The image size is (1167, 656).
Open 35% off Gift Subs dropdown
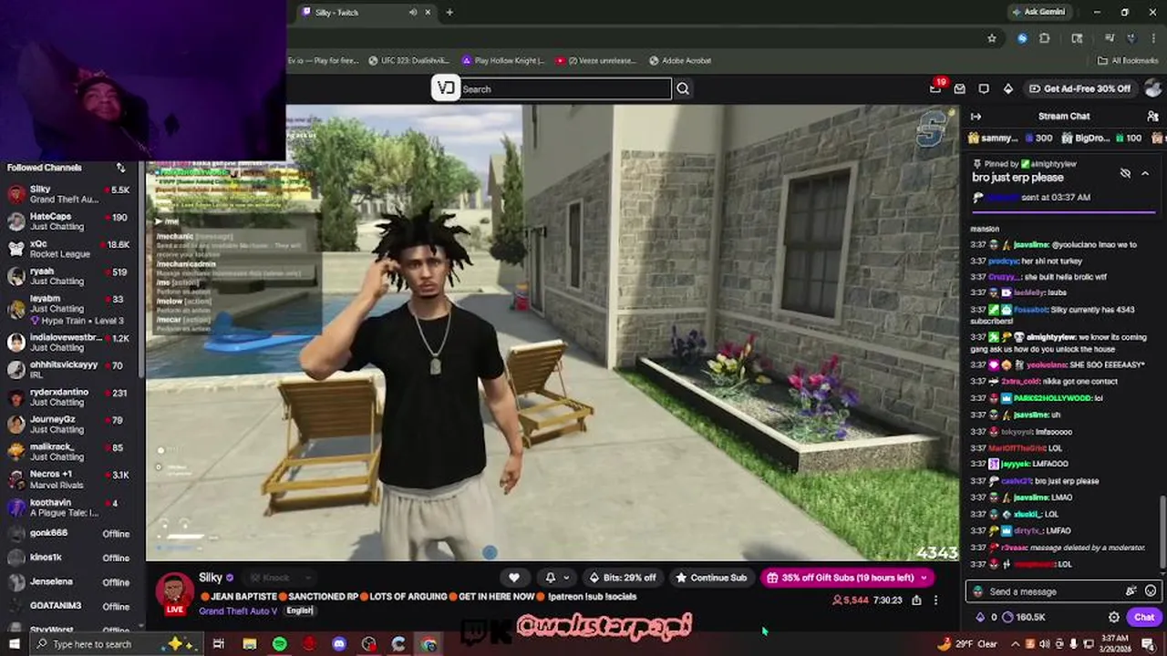[x=847, y=578]
